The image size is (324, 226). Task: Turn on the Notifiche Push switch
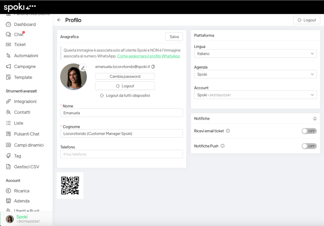coord(309,146)
